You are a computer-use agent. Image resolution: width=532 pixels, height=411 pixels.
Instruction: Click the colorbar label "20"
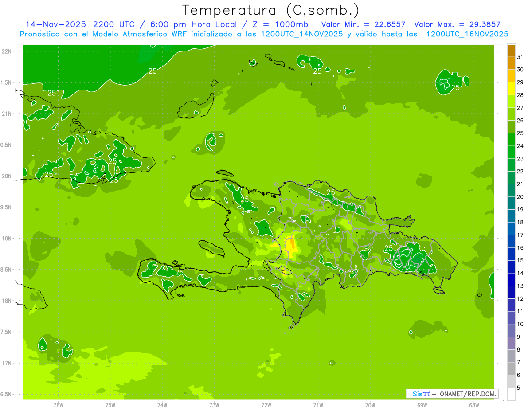pos(520,197)
